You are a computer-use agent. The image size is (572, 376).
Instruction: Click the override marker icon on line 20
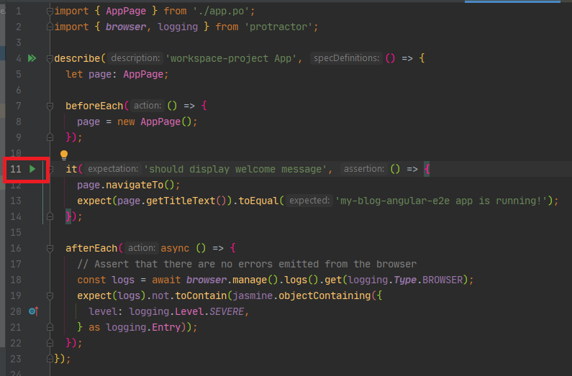click(34, 311)
